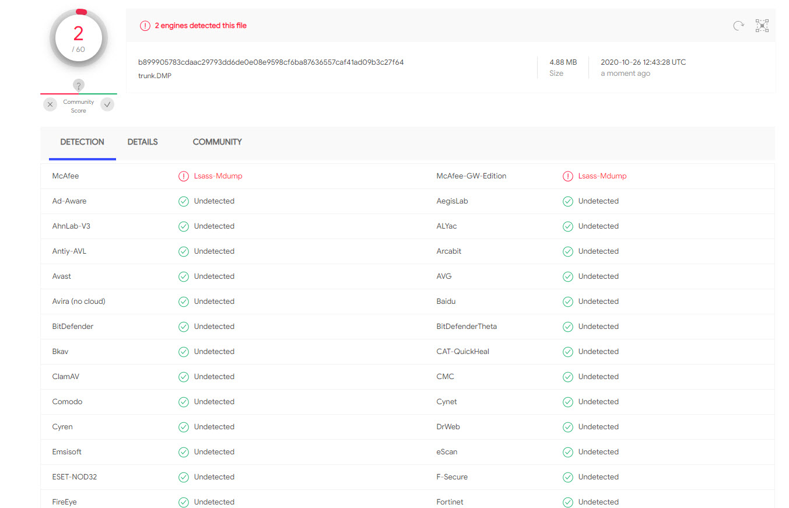This screenshot has height=508, width=789.
Task: Click the green check icon for Ad-Aware
Action: 184,201
